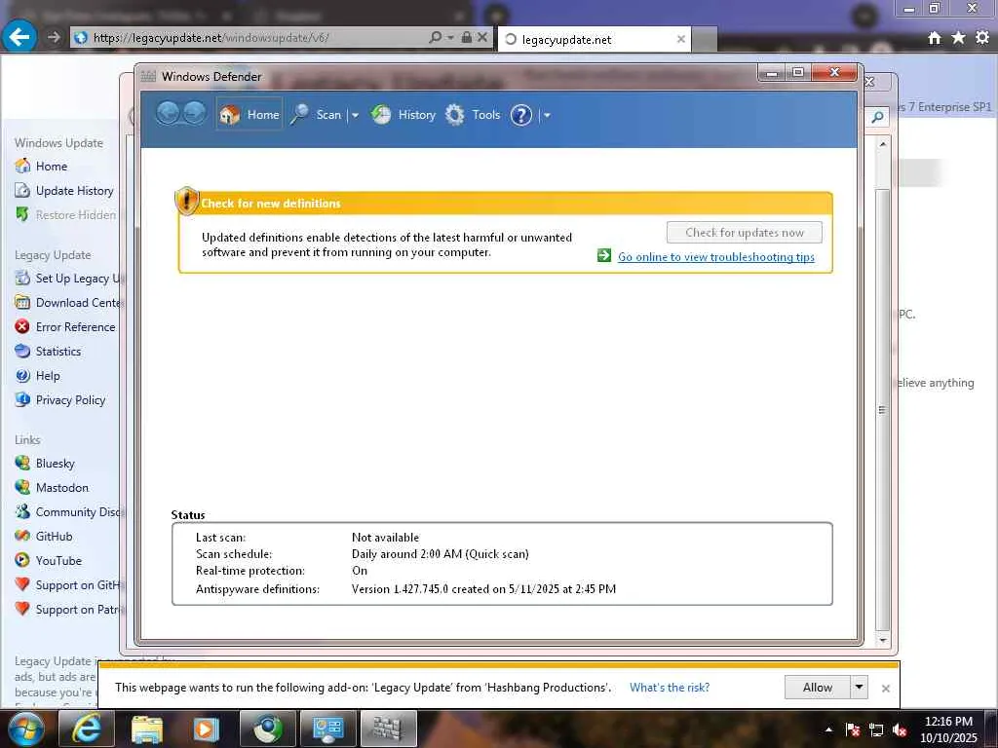Click the green arrow next to troubleshooting tips

[x=604, y=256]
